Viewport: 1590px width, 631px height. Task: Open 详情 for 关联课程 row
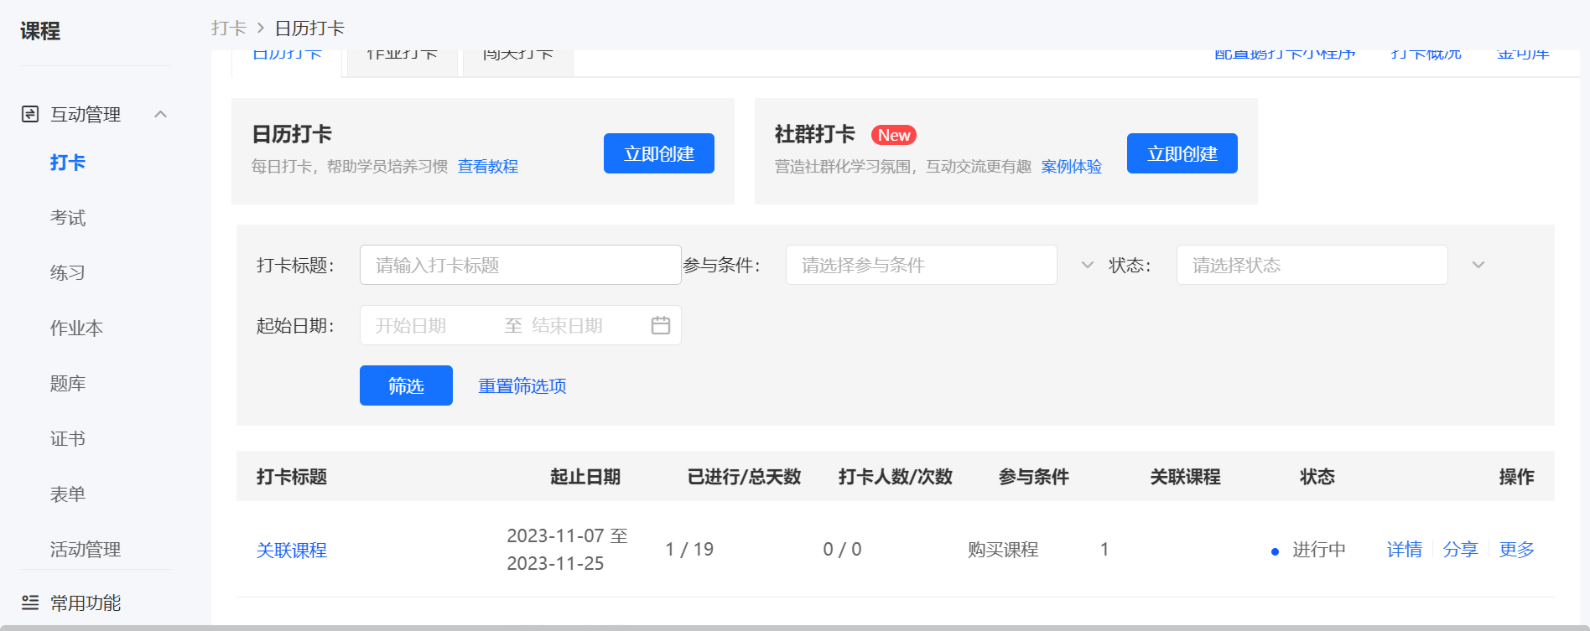pyautogui.click(x=1405, y=550)
